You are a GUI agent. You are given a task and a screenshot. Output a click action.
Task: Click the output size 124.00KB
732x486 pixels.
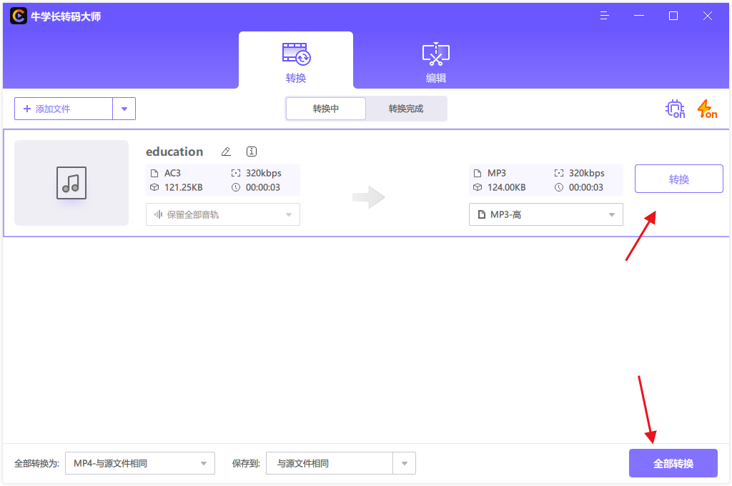pos(507,188)
